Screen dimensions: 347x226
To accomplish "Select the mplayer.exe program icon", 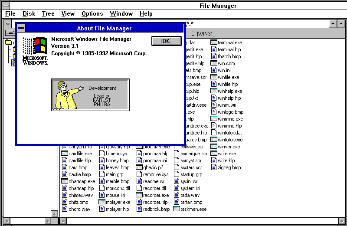I will click(102, 202).
